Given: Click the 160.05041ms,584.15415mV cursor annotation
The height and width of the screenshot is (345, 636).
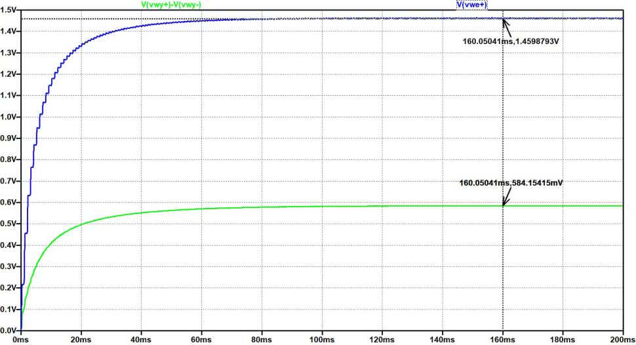Looking at the screenshot, I should point(512,183).
